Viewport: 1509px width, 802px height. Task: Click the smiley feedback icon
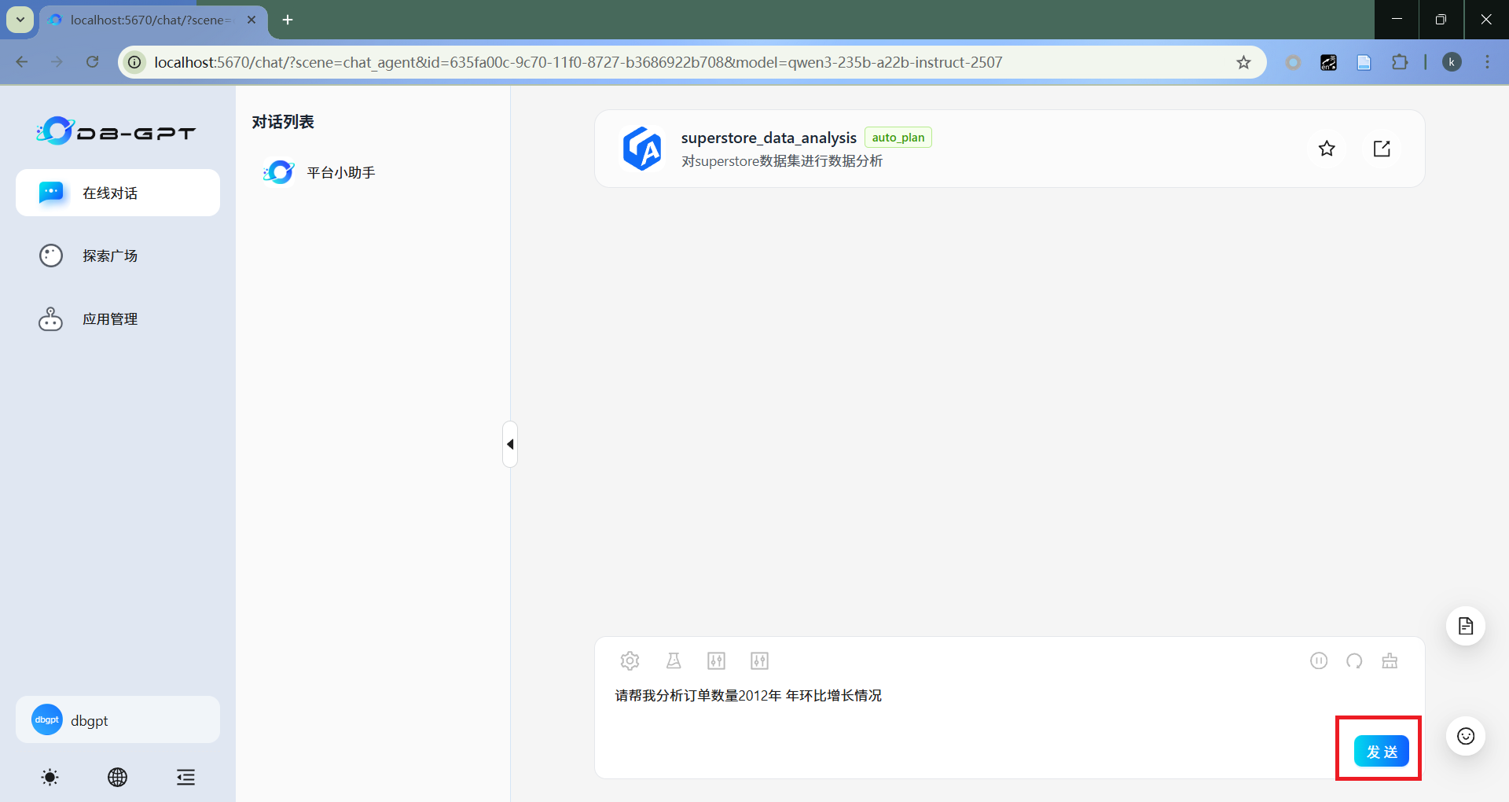pos(1465,736)
